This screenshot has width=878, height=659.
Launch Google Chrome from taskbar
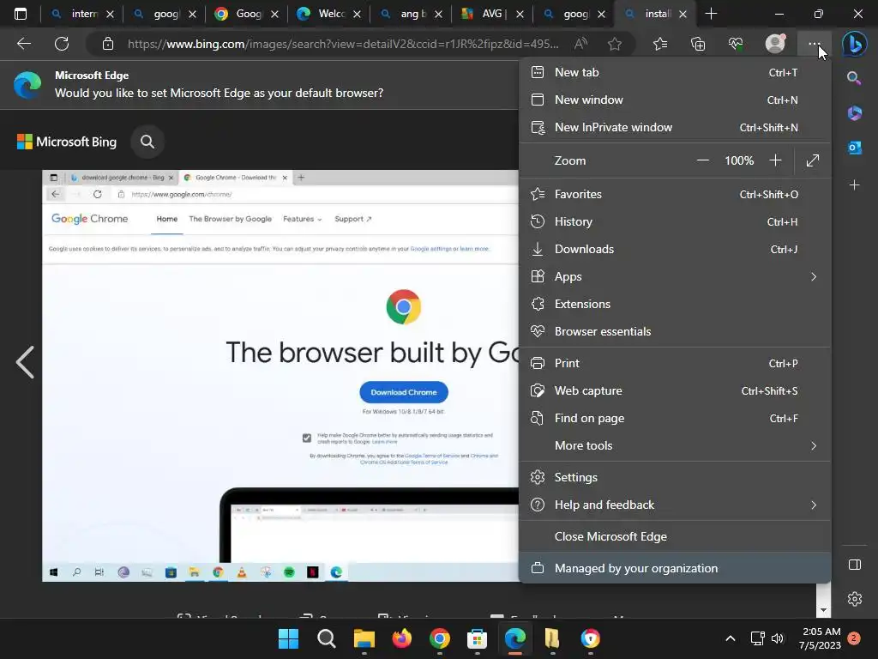coord(440,638)
